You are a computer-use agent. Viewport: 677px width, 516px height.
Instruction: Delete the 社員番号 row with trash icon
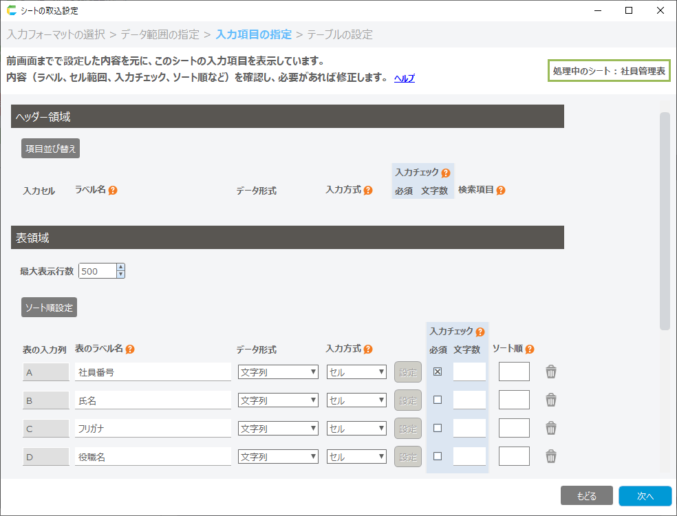tap(551, 372)
